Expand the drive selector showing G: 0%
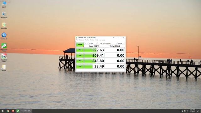201x113 pixels. pos(107,43)
